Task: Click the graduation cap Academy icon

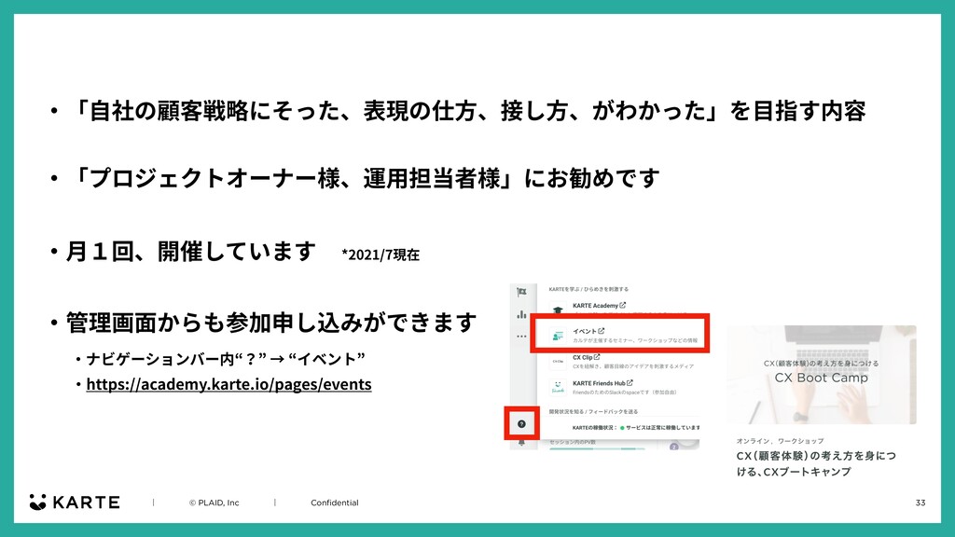Action: click(558, 310)
